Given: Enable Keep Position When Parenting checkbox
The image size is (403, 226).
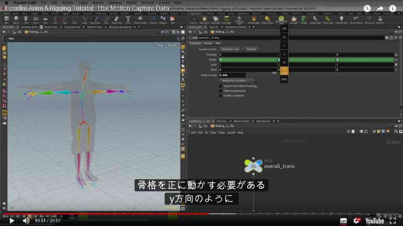Looking at the screenshot, I should pyautogui.click(x=220, y=86).
